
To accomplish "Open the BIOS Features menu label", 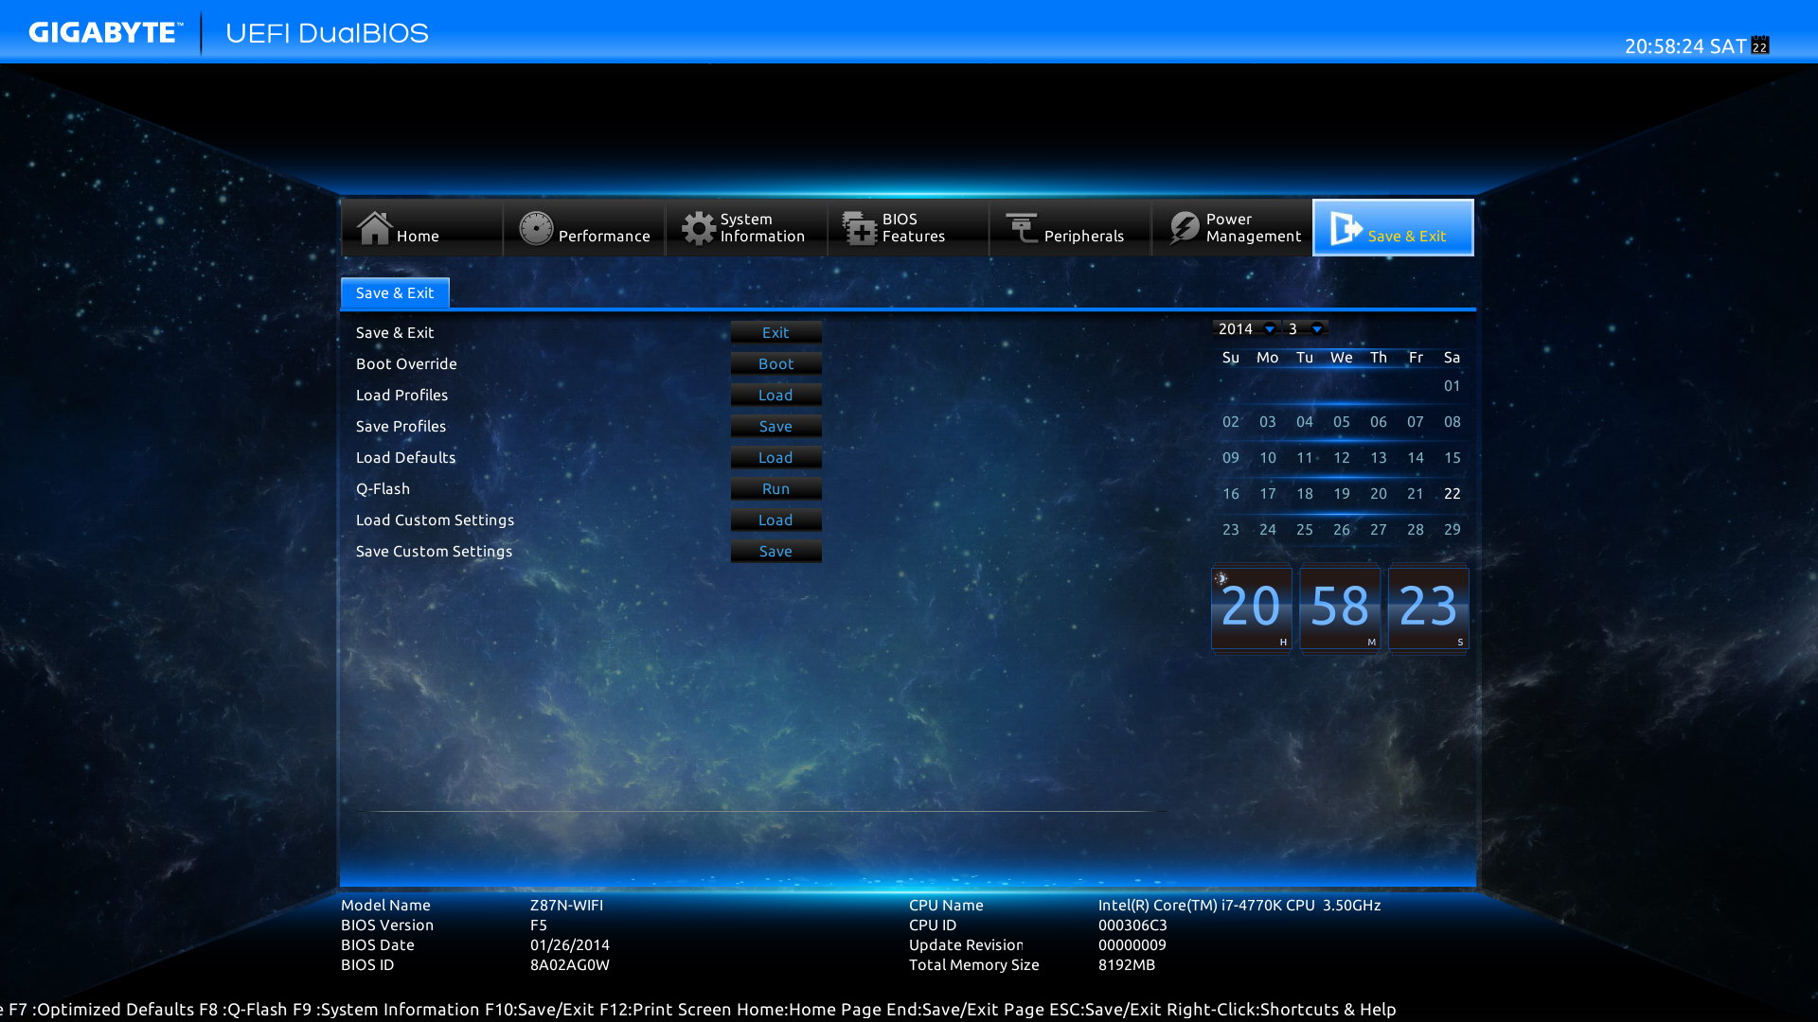I will click(913, 228).
